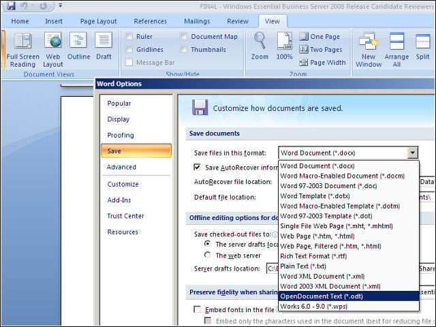This screenshot has height=327, width=436.
Task: Pick Single File Web Page (*.mht, *.mhtml)
Action: point(349,226)
